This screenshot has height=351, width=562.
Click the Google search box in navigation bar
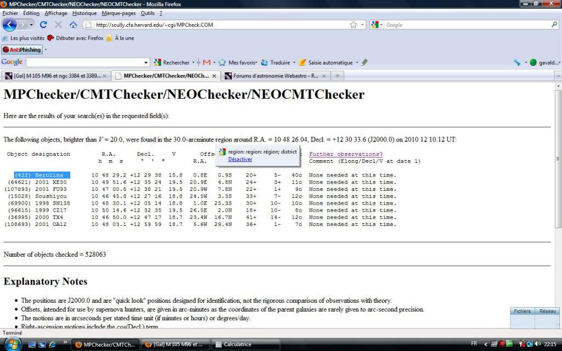(x=467, y=25)
